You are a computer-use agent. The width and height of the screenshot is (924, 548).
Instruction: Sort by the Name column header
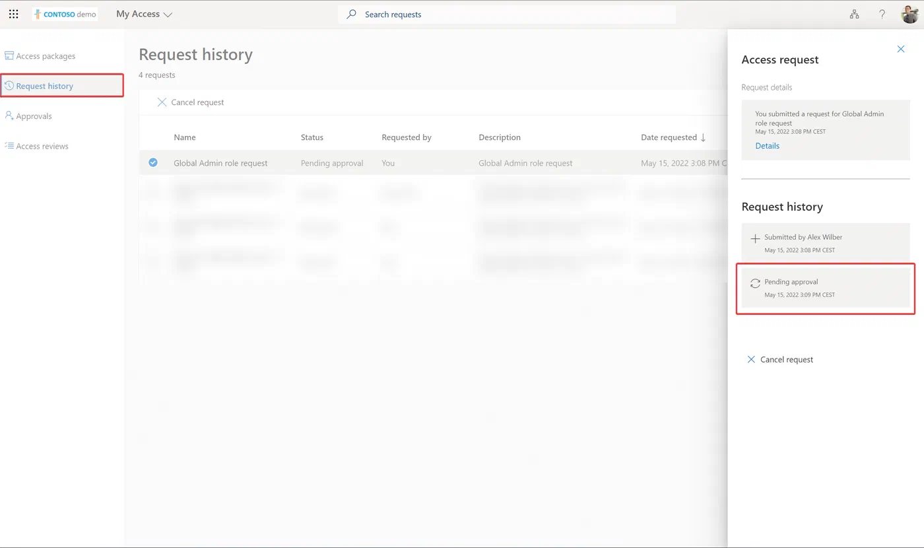(185, 137)
